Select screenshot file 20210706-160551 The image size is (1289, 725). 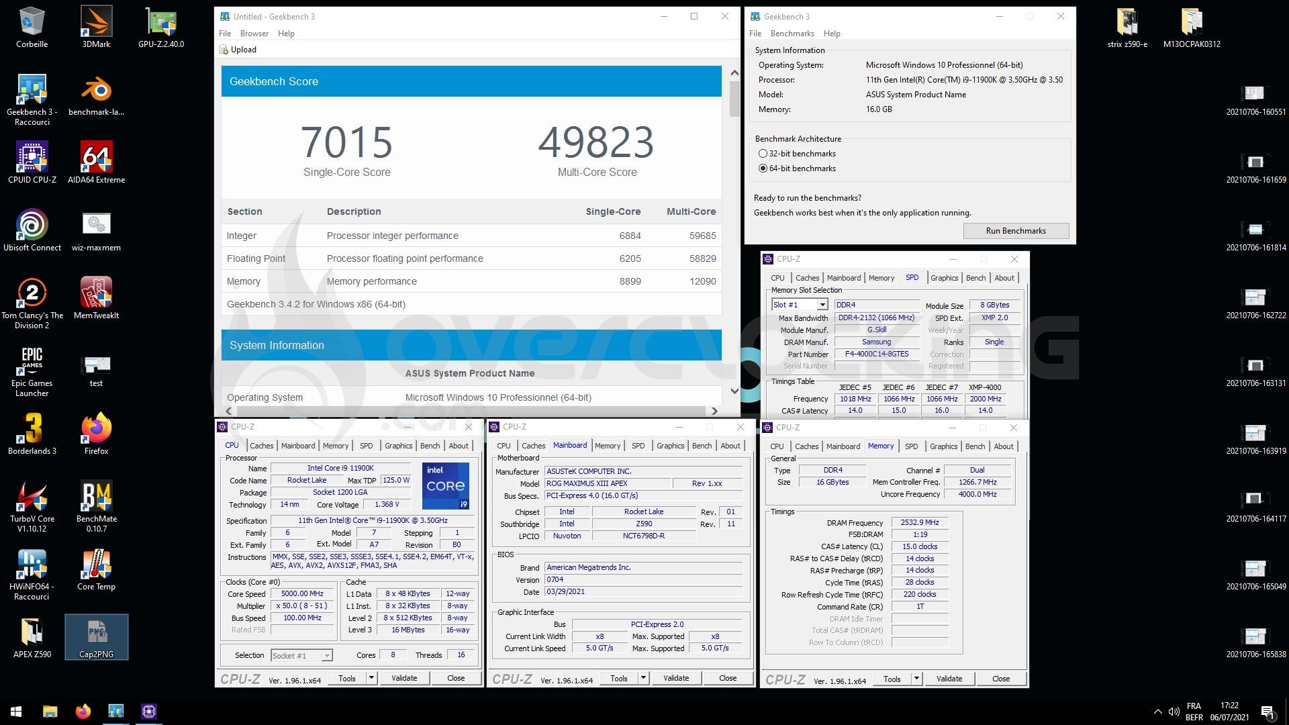click(1255, 99)
